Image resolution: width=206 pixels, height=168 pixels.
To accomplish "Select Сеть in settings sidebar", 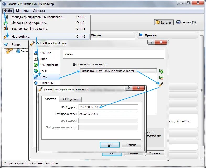I will click(46, 77).
